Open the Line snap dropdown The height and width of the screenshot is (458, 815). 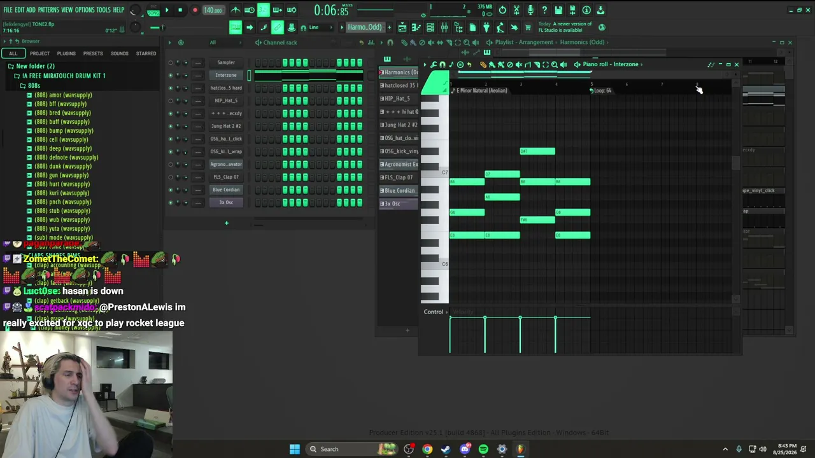(320, 27)
